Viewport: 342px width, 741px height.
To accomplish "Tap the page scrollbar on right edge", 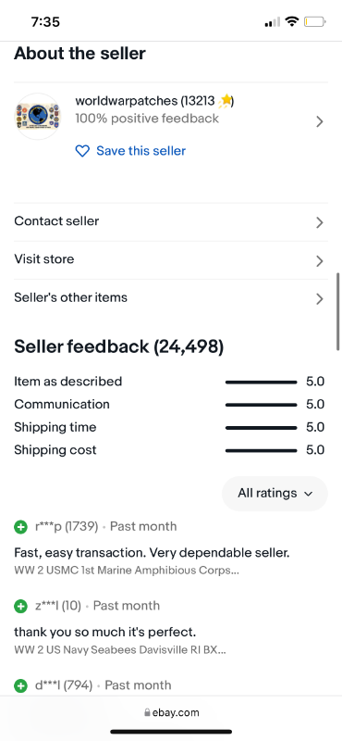I will (337, 311).
